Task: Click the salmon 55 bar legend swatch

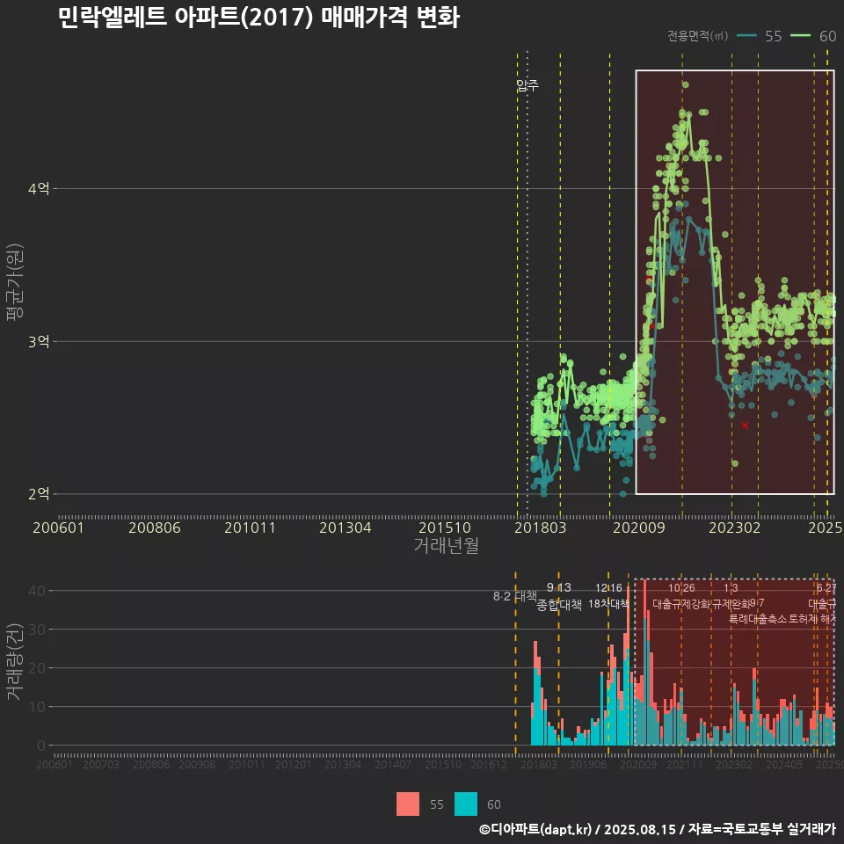Action: pyautogui.click(x=408, y=804)
